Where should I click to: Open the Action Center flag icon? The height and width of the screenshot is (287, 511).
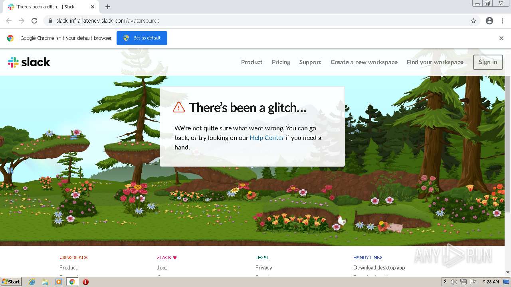pyautogui.click(x=473, y=282)
